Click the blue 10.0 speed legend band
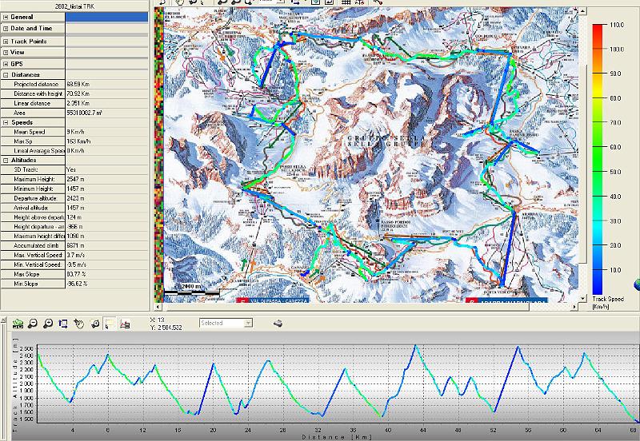Image resolution: width=640 pixels, height=441 pixels. pos(598,270)
